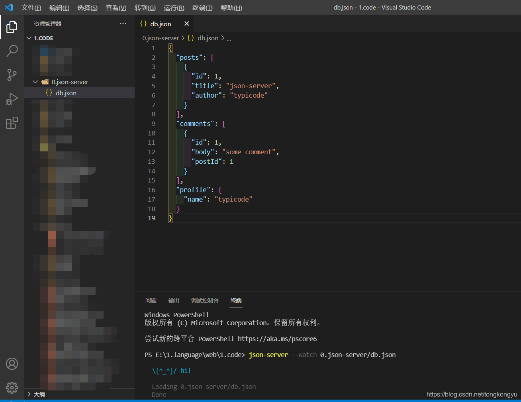Open the Accounts icon in activity bar
This screenshot has width=521, height=402.
pos(12,364)
